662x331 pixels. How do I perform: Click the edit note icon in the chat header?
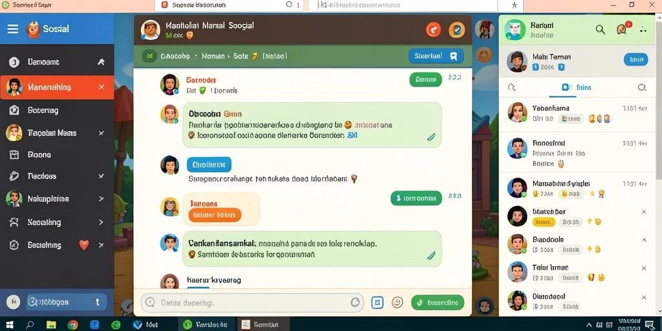(457, 30)
